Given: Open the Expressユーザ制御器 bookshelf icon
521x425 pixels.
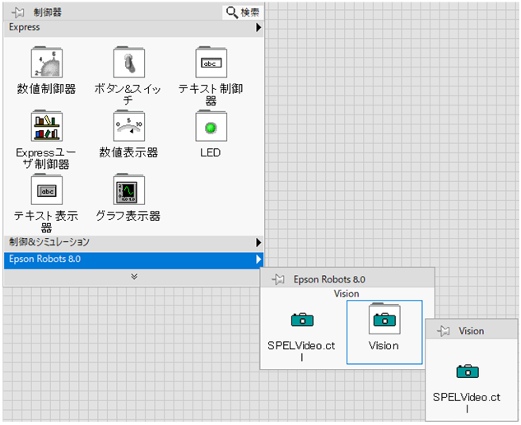Looking at the screenshot, I should click(46, 127).
